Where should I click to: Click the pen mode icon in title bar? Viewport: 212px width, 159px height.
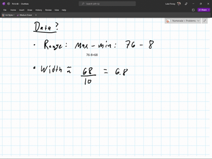pos(186,4)
